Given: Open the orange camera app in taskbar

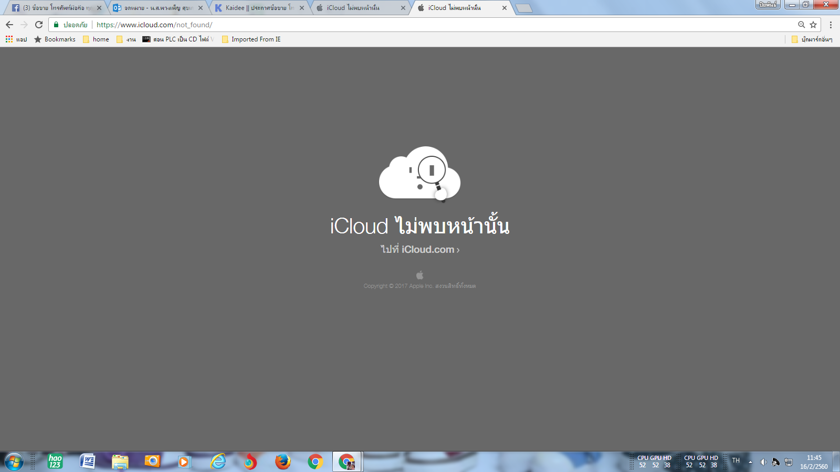Looking at the screenshot, I should pyautogui.click(x=153, y=462).
